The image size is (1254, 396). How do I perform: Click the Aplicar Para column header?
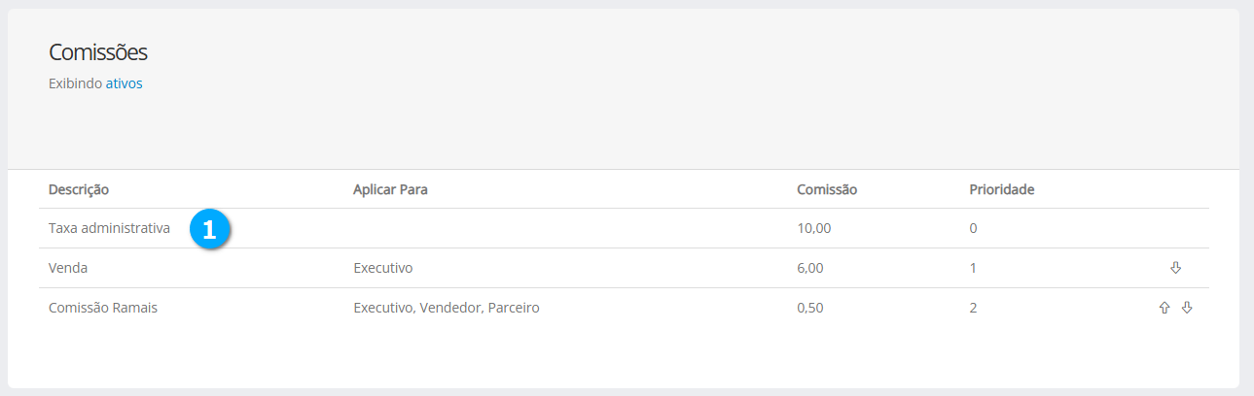click(x=390, y=189)
